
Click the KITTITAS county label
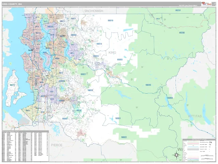[195, 116]
